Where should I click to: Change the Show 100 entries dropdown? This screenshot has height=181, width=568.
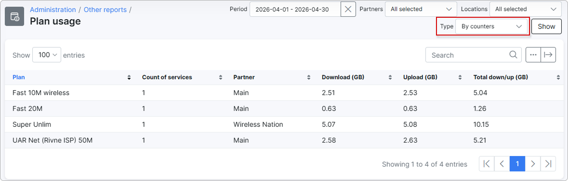pyautogui.click(x=47, y=55)
